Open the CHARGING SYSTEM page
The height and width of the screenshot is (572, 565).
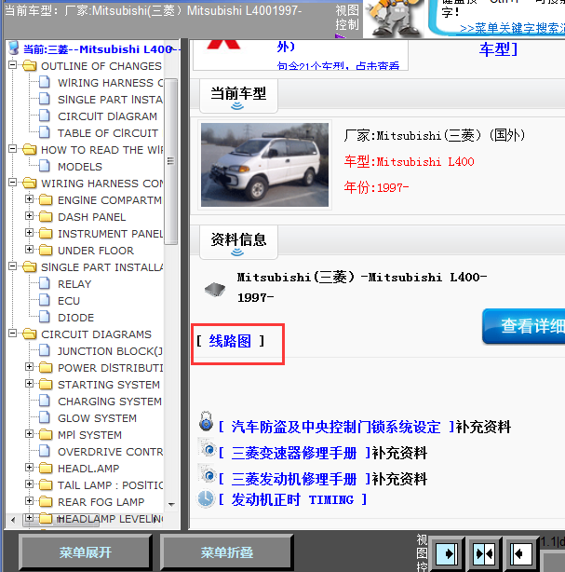click(110, 402)
